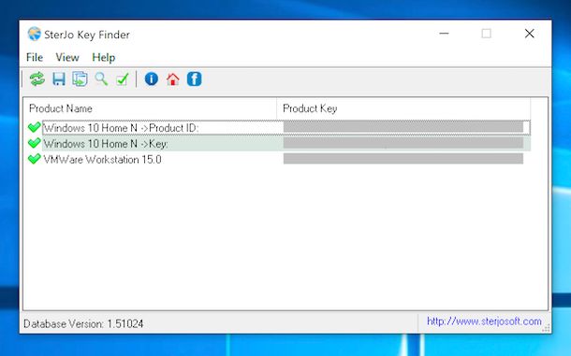Image resolution: width=571 pixels, height=356 pixels.
Task: Click the Copy to clipboard toolbar icon
Action: tap(80, 78)
